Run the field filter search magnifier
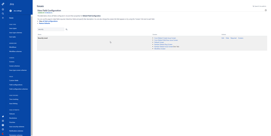The height and width of the screenshot is (136, 271). click(x=66, y=29)
